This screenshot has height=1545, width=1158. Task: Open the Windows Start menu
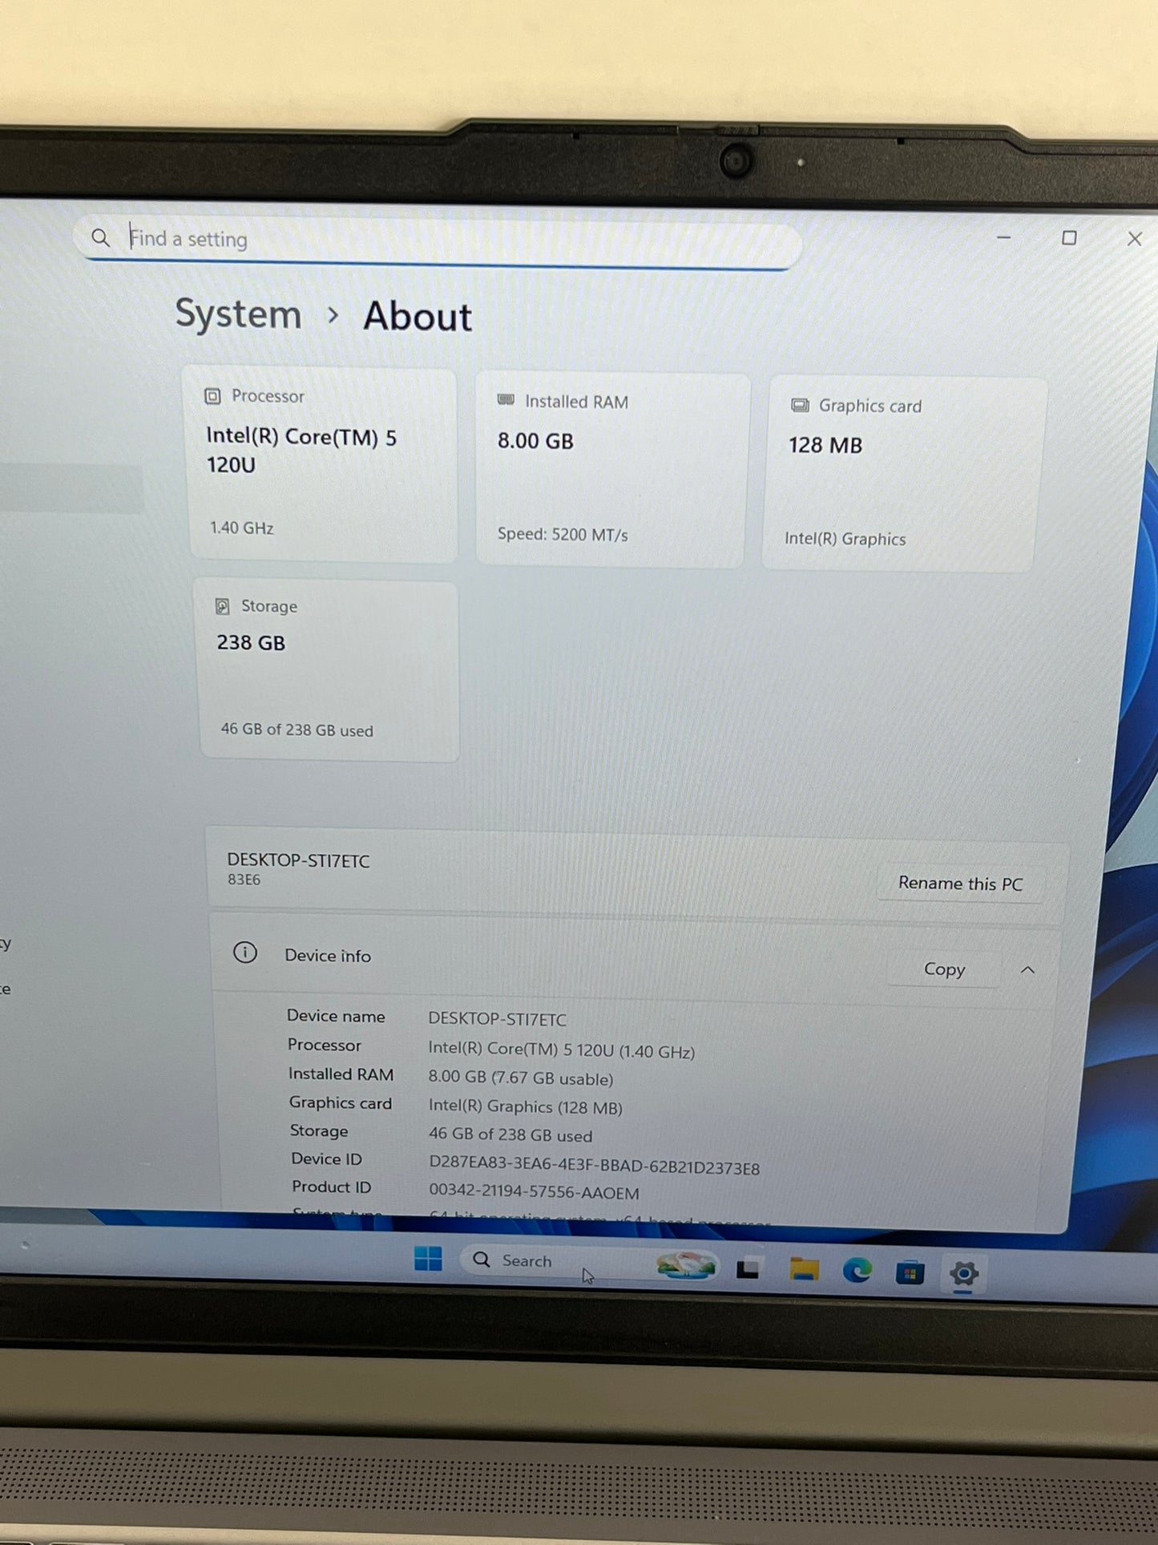click(x=428, y=1258)
